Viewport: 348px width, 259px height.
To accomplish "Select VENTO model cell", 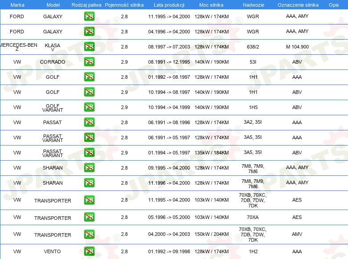I will tap(53, 251).
